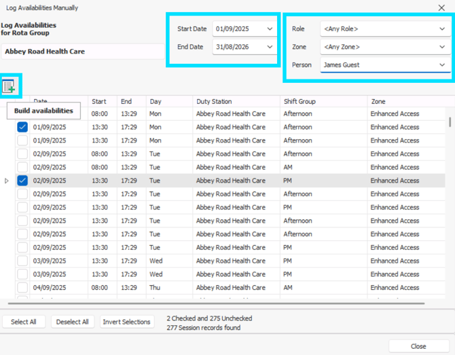The height and width of the screenshot is (355, 455).
Task: Open the End Date dropdown
Action: pyautogui.click(x=270, y=47)
